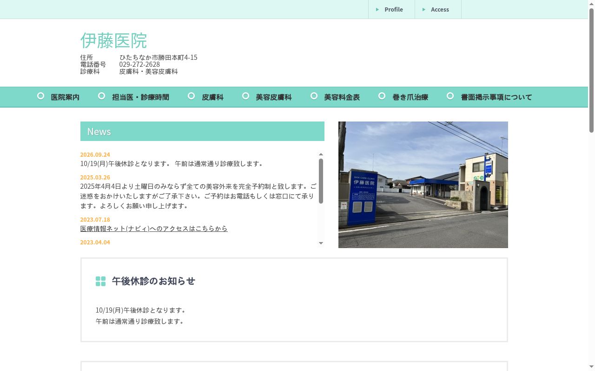This screenshot has width=595, height=371.
Task: Click the news date 2025.03.26
Action: click(95, 178)
